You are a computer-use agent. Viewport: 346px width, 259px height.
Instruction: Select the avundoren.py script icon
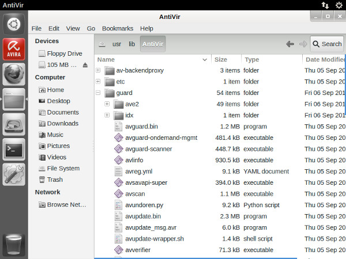[118, 205]
